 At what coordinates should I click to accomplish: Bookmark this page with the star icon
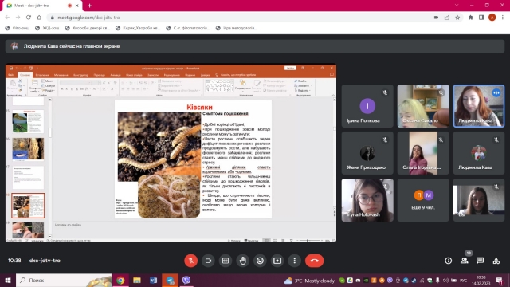click(x=457, y=18)
